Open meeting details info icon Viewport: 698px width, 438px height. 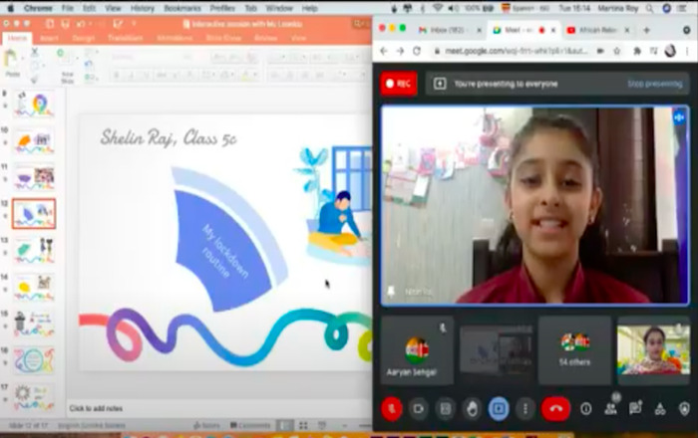(586, 409)
